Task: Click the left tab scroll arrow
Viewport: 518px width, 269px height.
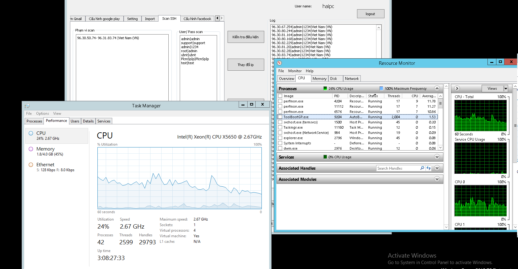Action: pyautogui.click(x=217, y=18)
